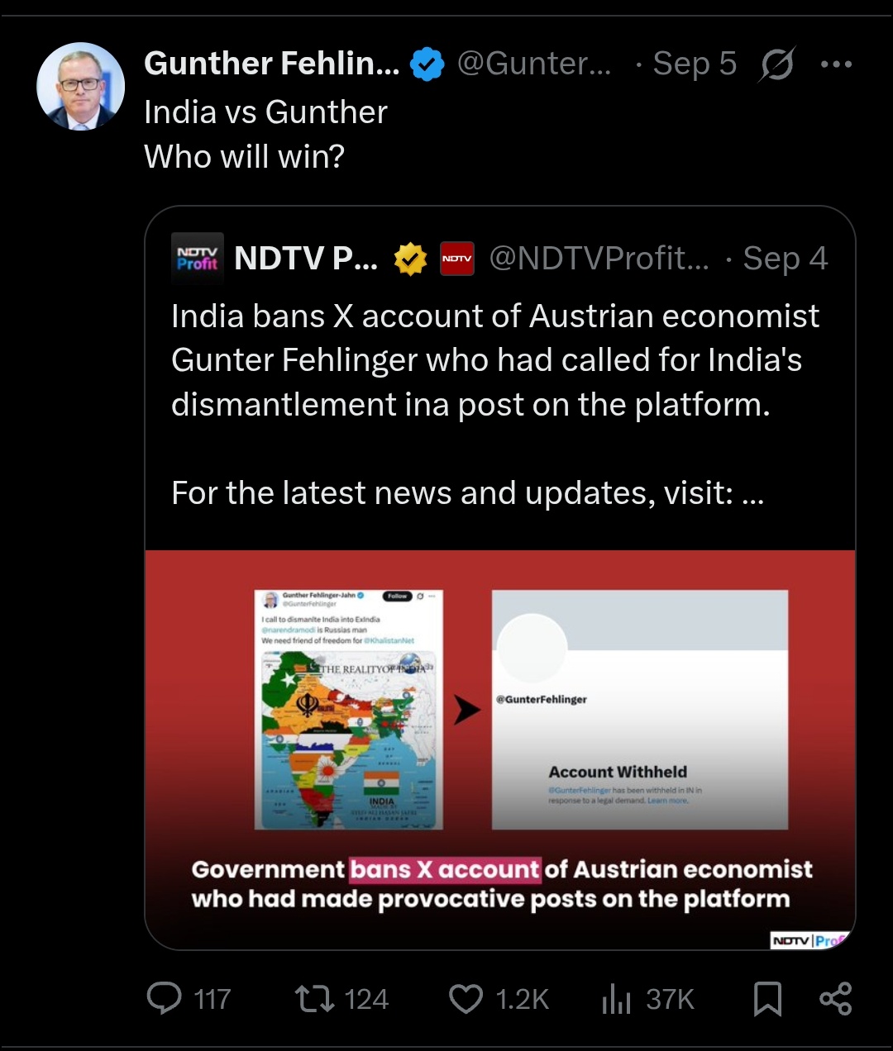Click the Sep 4 quoted post date

coord(785,259)
